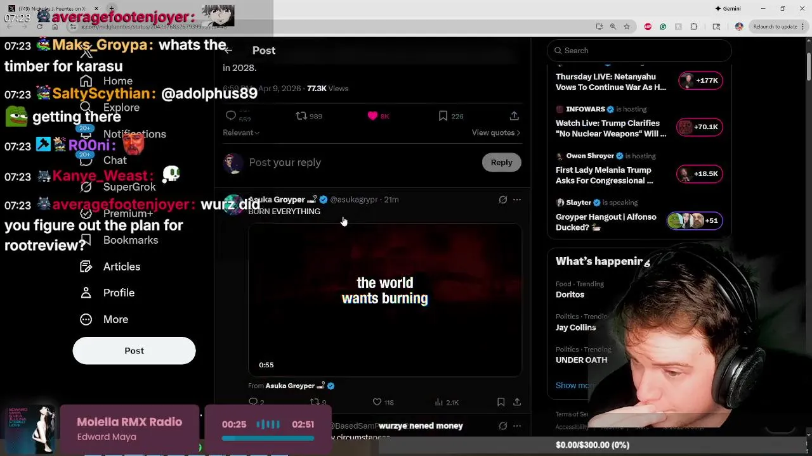Open Doritos trending topic
This screenshot has height=456, width=812.
(x=570, y=294)
